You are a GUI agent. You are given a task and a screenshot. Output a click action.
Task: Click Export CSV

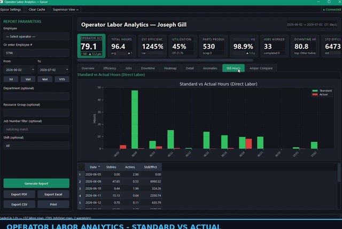(x=19, y=204)
